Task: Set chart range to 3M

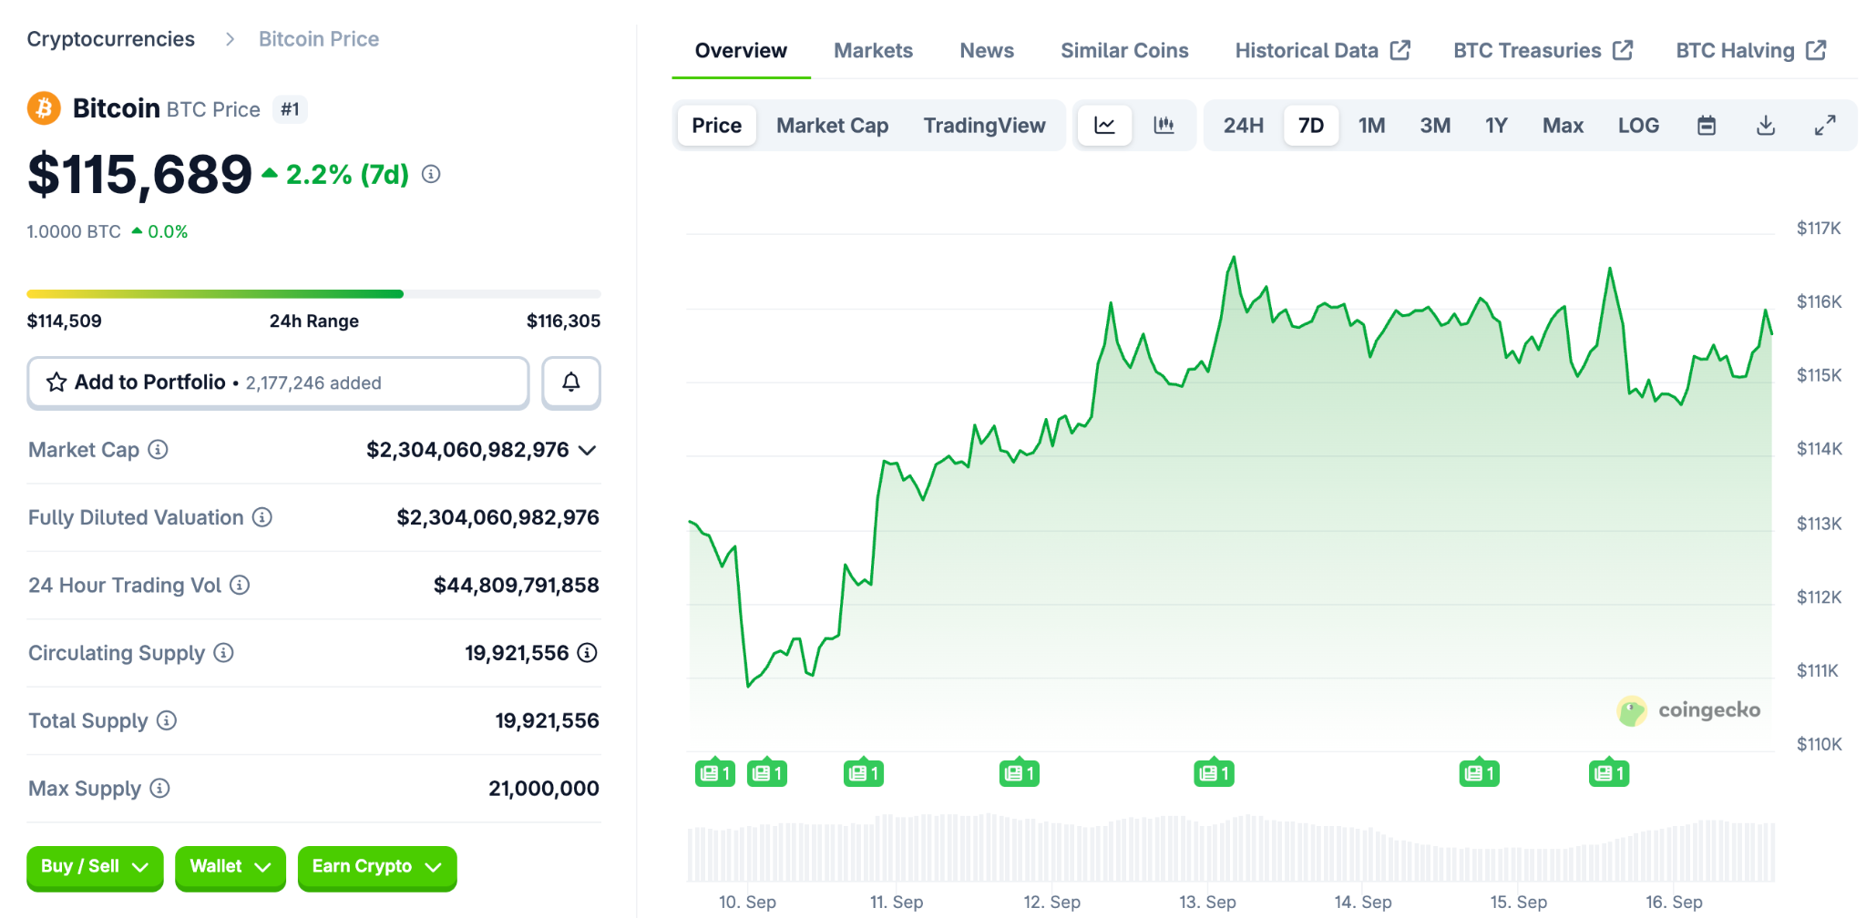Action: 1435,126
